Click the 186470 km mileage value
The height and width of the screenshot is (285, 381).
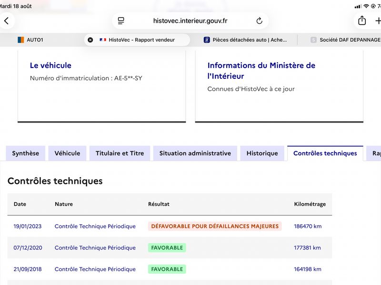[x=308, y=227]
